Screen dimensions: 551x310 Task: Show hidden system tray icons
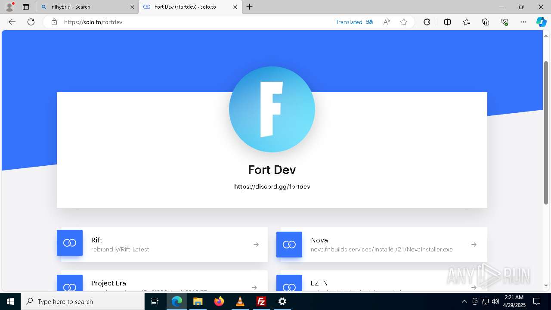(464, 301)
